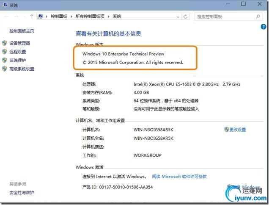Click the search magnifier icon

tap(258, 17)
